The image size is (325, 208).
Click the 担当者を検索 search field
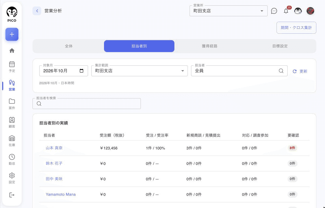(87, 104)
